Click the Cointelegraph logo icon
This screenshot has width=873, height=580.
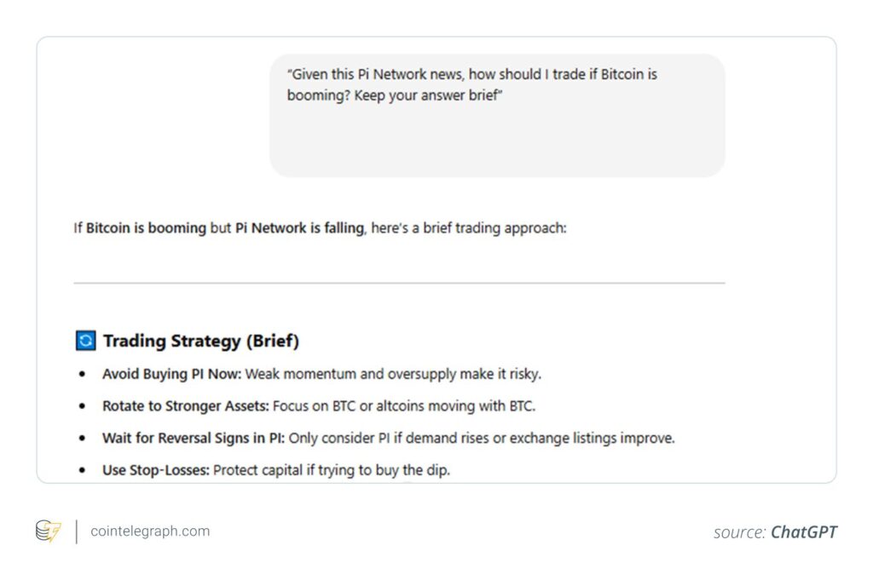49,531
